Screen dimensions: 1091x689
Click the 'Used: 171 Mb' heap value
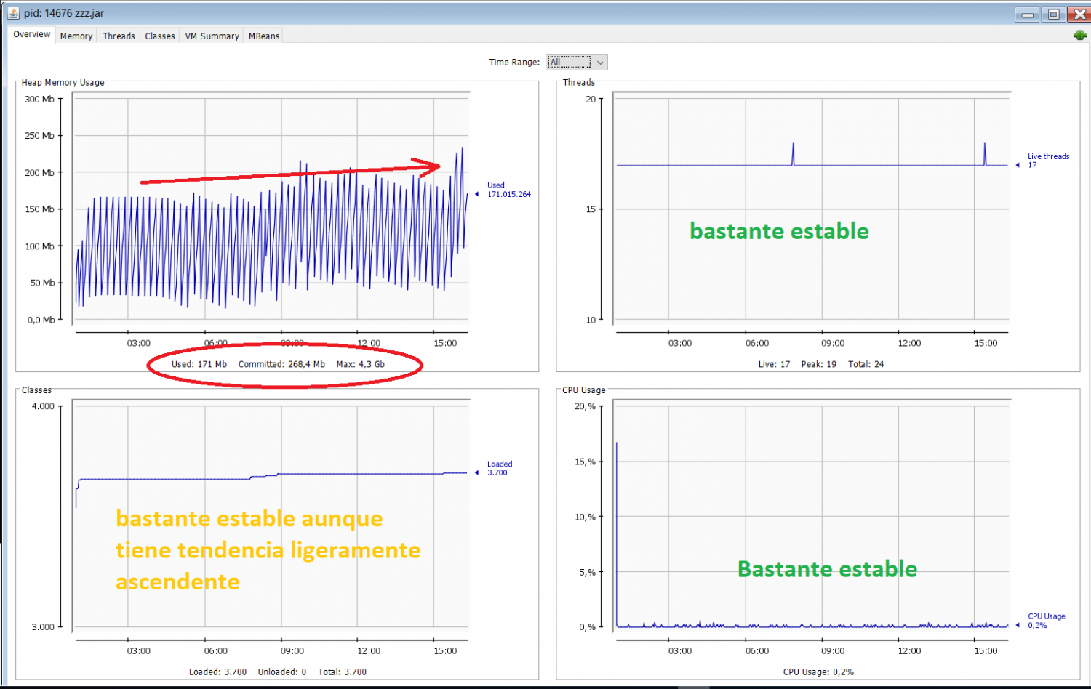coord(199,364)
